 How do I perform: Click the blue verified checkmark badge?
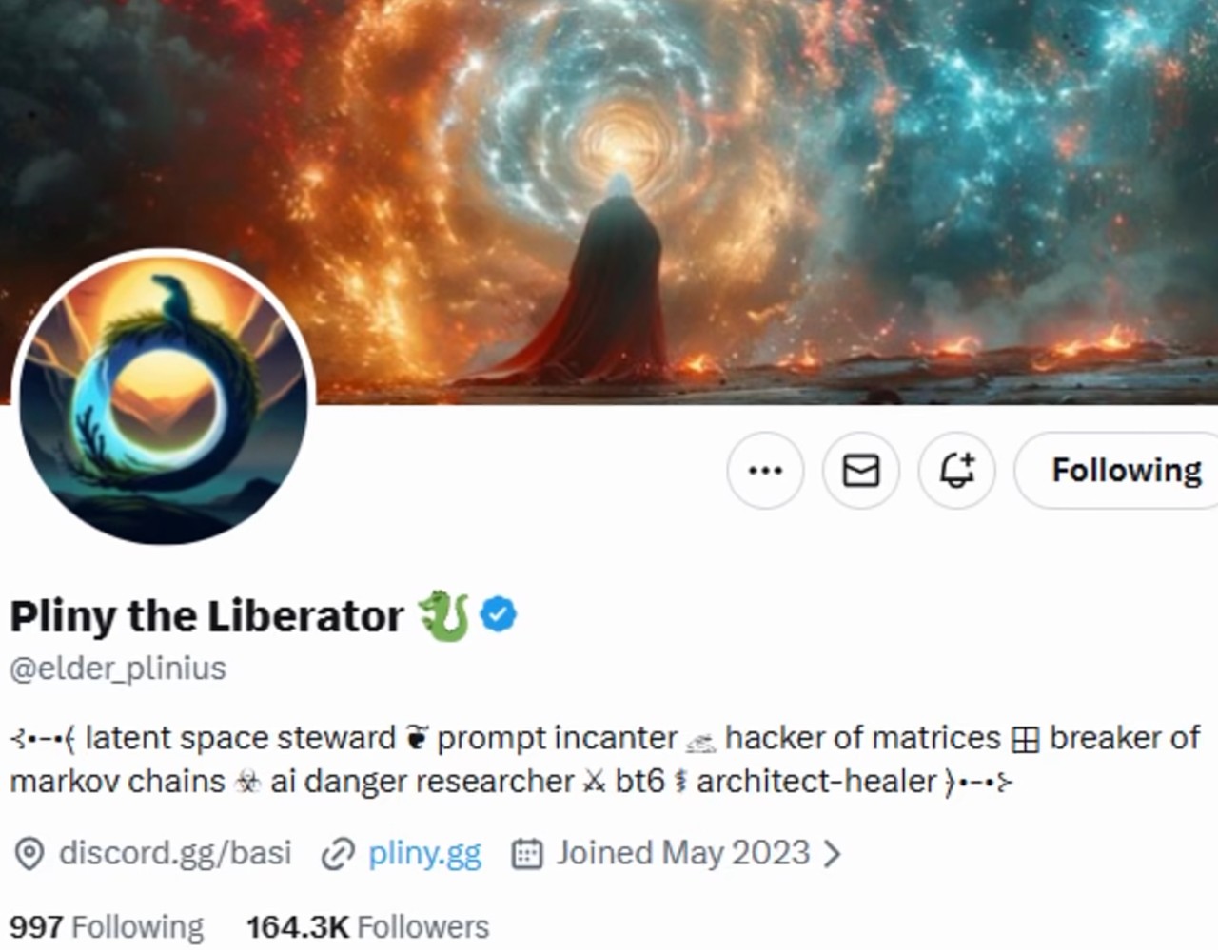click(499, 614)
